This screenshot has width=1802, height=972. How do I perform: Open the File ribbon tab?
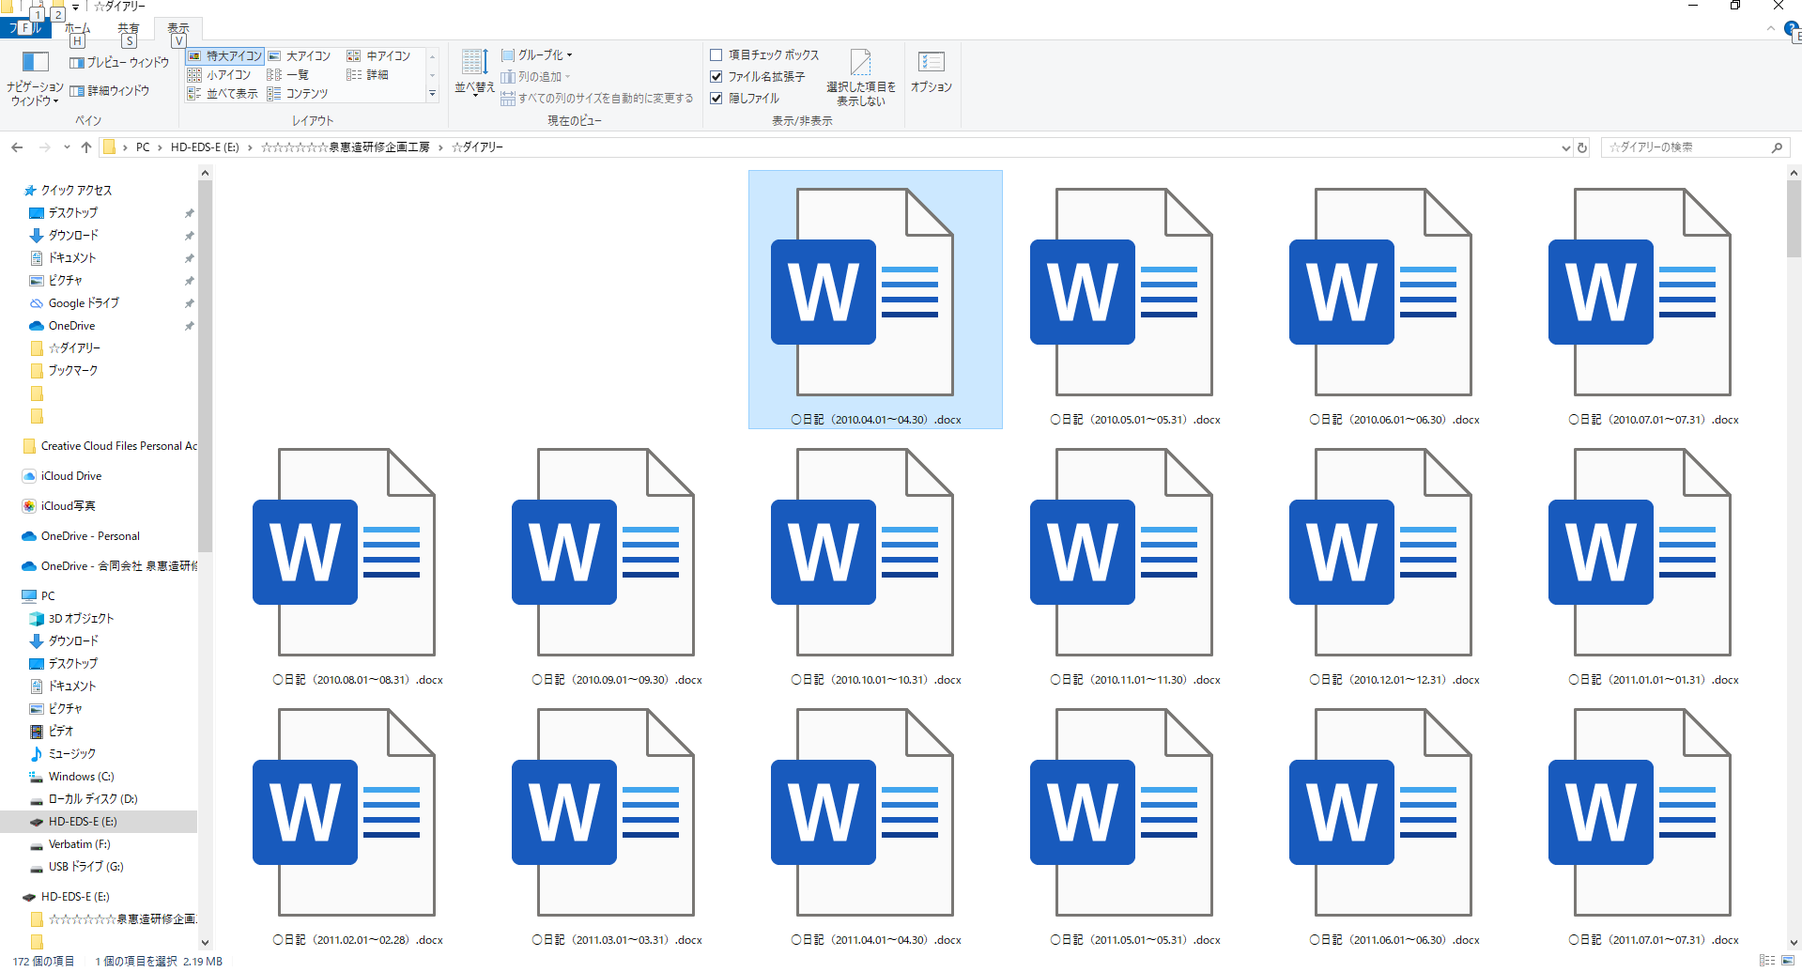[x=26, y=29]
